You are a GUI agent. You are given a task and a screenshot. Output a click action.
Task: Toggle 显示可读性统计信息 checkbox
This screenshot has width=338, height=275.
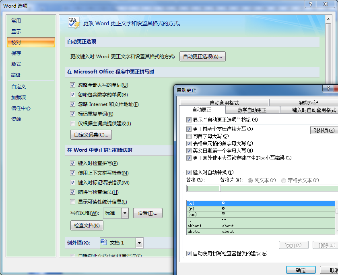point(73,202)
